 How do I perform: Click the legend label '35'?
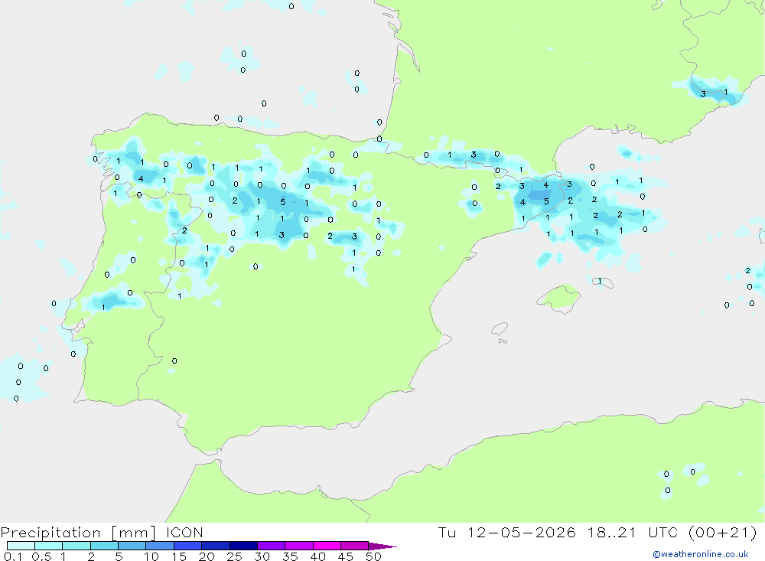[290, 556]
